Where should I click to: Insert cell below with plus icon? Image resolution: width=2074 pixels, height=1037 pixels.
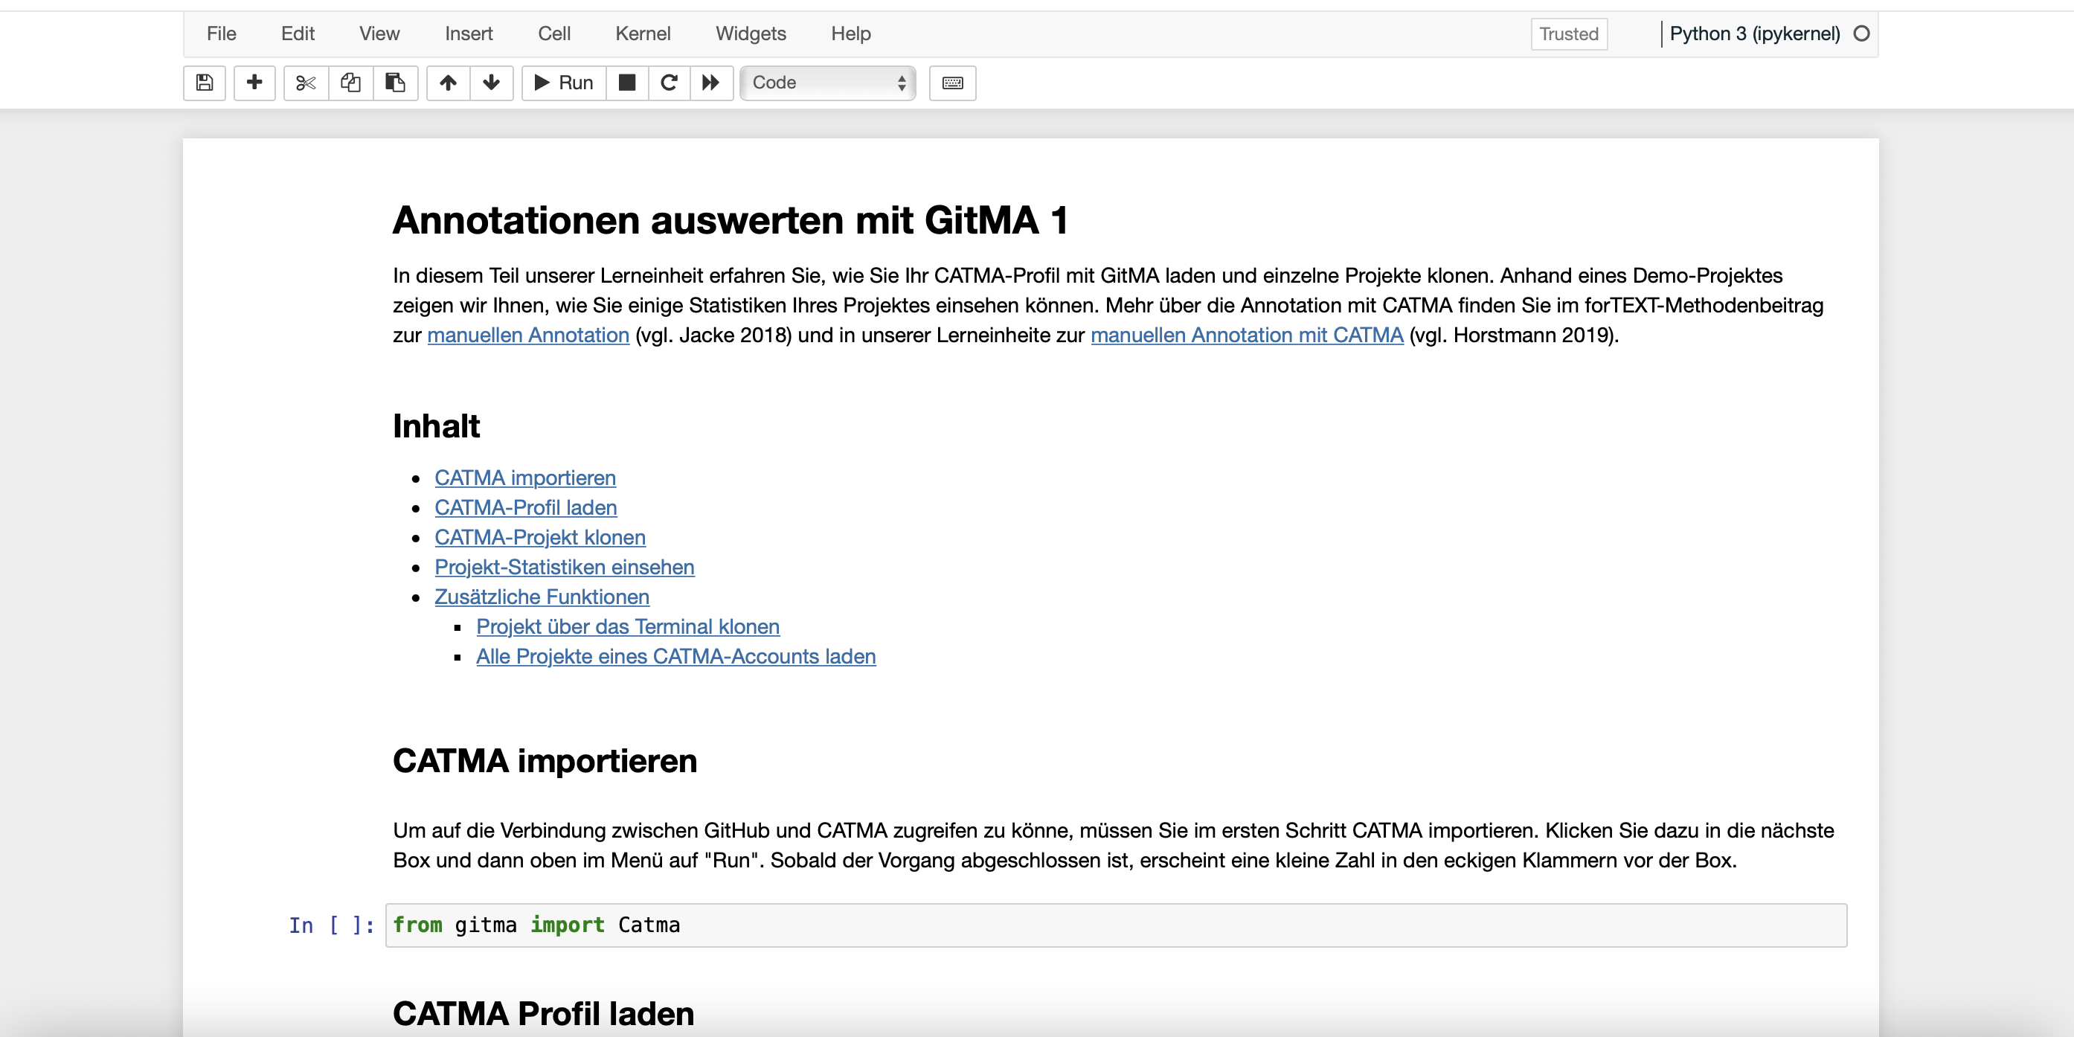254,83
